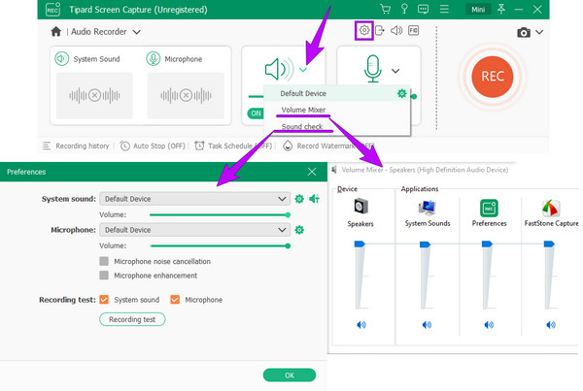Image resolution: width=583 pixels, height=391 pixels.
Task: Click gear icon next to System sound dropdown
Action: [x=299, y=199]
